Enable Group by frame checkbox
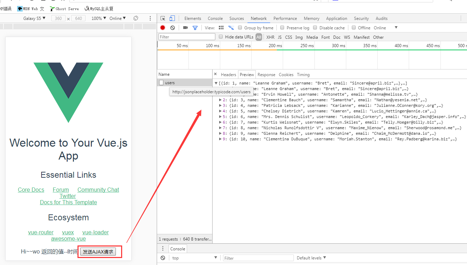The height and width of the screenshot is (265, 467). click(240, 28)
